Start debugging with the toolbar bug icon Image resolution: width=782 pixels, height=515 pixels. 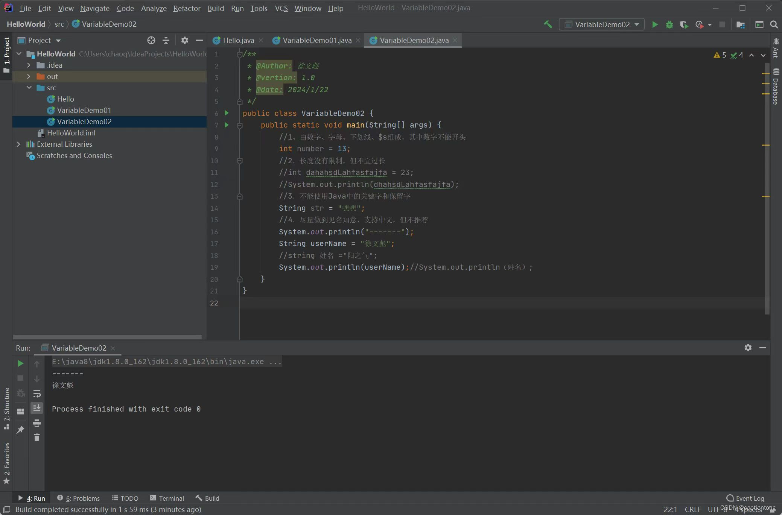point(669,24)
